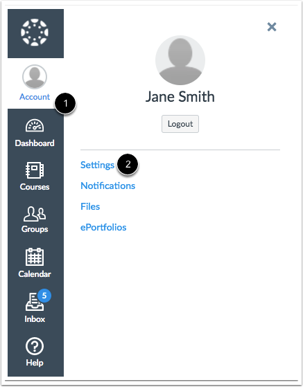
Task: Click the Logout button
Action: click(180, 124)
